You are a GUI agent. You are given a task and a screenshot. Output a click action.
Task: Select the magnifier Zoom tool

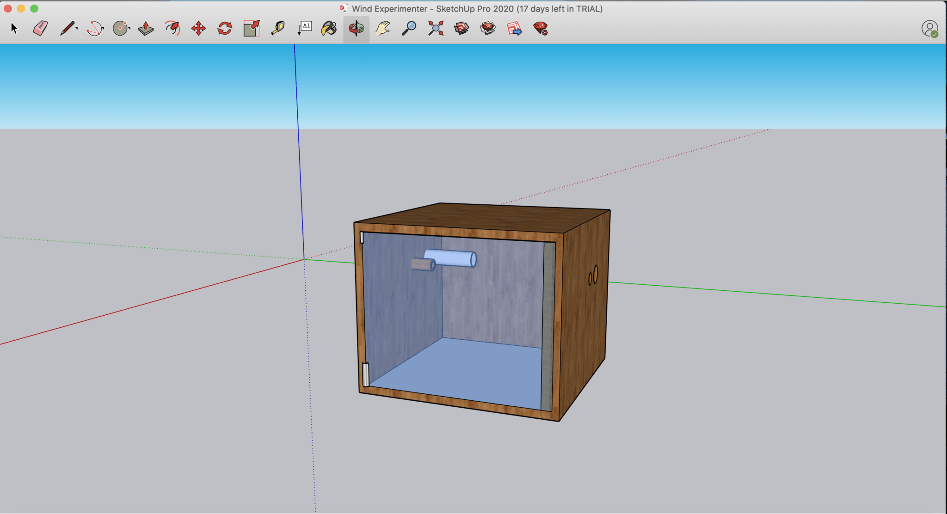click(x=409, y=29)
